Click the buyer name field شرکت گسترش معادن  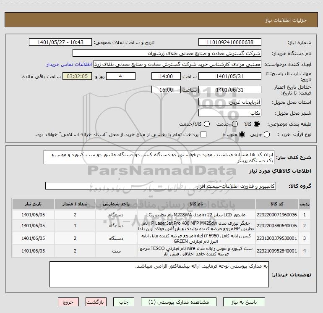(x=167, y=53)
